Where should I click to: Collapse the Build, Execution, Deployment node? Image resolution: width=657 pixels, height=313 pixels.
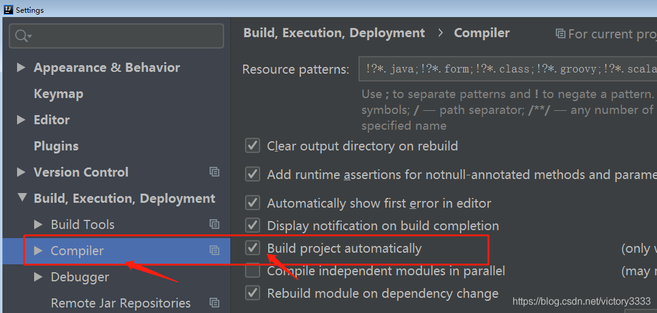click(x=22, y=198)
